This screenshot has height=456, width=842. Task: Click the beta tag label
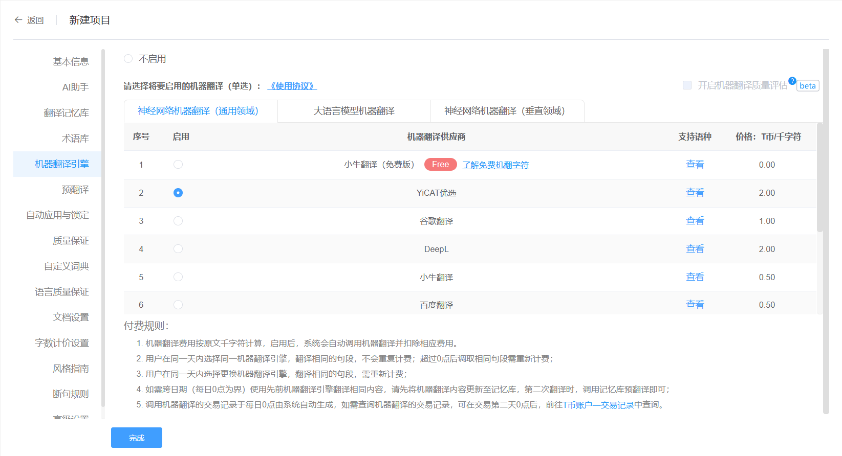(808, 86)
